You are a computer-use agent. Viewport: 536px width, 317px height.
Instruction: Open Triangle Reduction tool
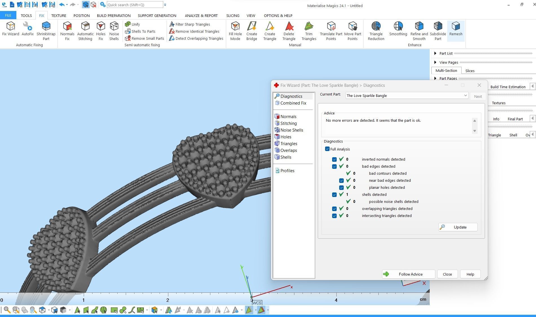point(376,31)
